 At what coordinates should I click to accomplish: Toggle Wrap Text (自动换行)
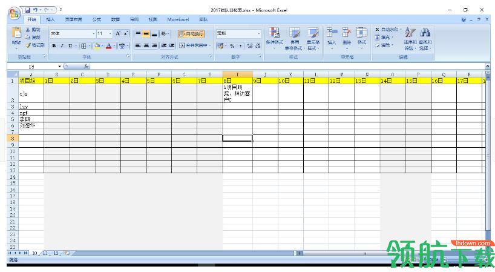click(x=191, y=33)
